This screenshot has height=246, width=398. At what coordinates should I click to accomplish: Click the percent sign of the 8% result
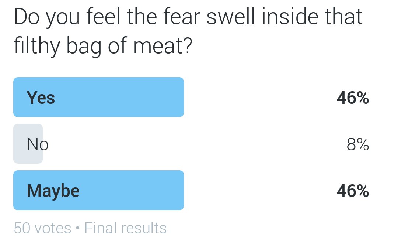click(x=363, y=144)
